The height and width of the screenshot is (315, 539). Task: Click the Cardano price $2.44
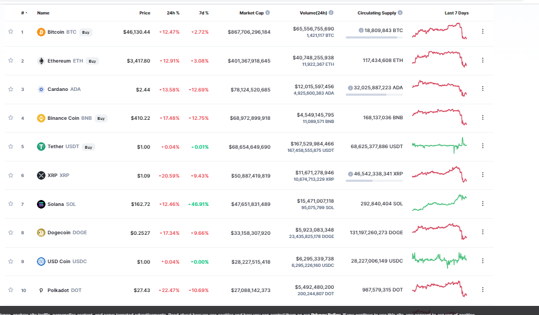pyautogui.click(x=143, y=90)
